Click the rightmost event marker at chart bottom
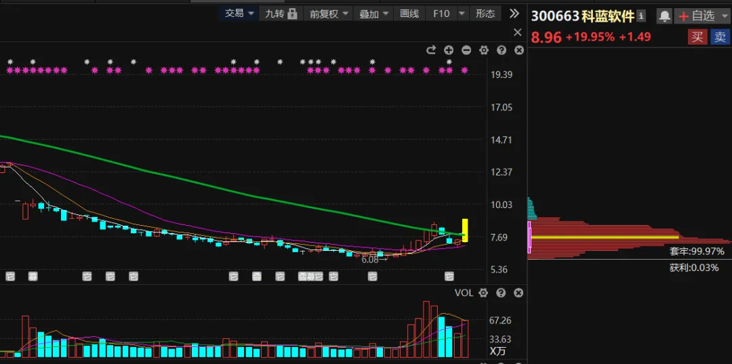The width and height of the screenshot is (732, 364). click(449, 277)
